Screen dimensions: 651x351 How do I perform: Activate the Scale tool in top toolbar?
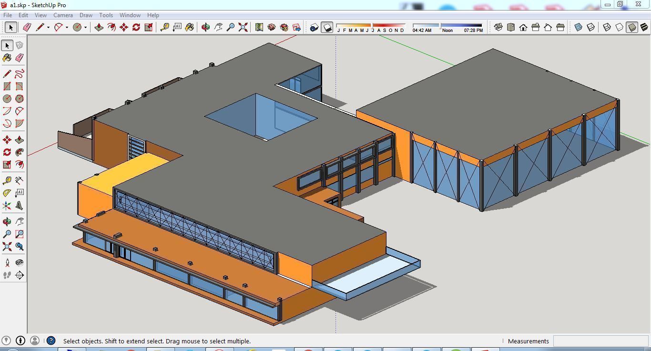pos(149,27)
